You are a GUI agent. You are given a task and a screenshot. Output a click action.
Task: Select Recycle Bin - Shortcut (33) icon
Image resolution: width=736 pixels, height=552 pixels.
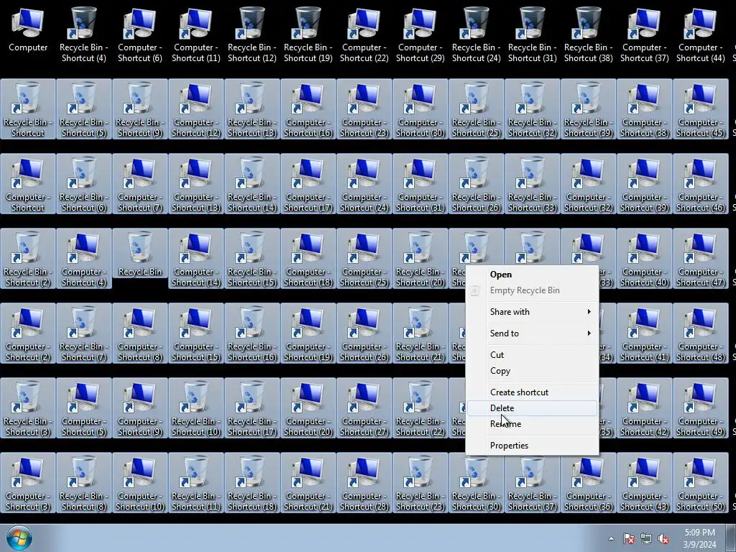533,183
